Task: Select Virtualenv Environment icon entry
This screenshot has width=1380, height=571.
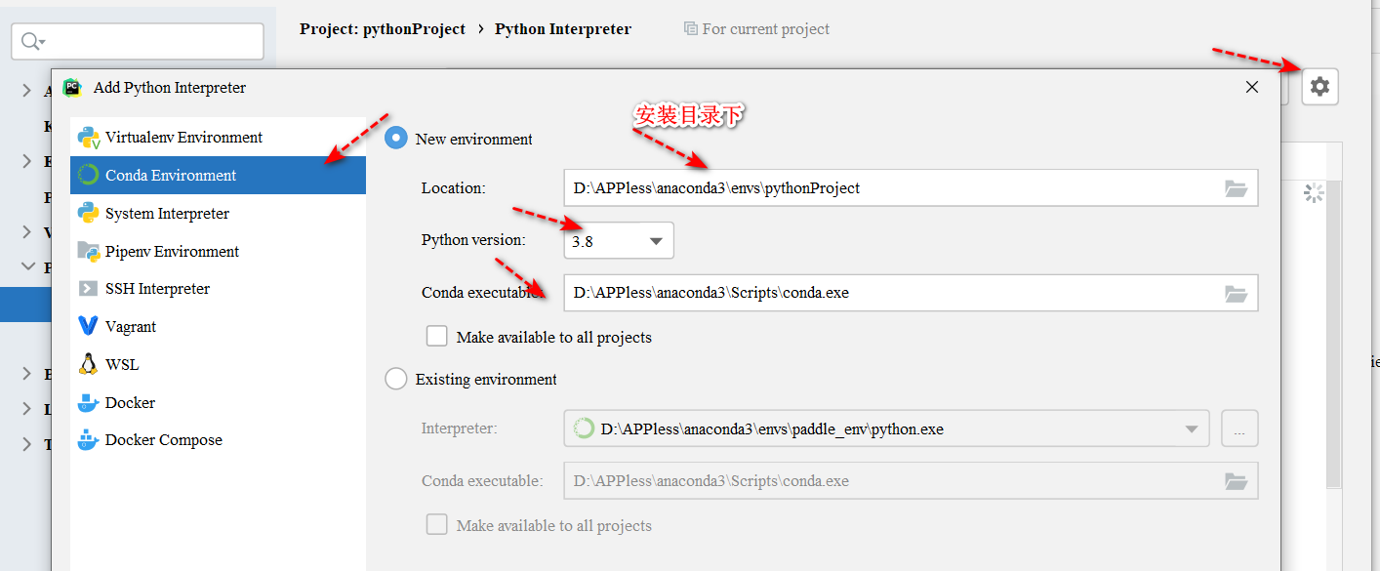Action: [218, 138]
